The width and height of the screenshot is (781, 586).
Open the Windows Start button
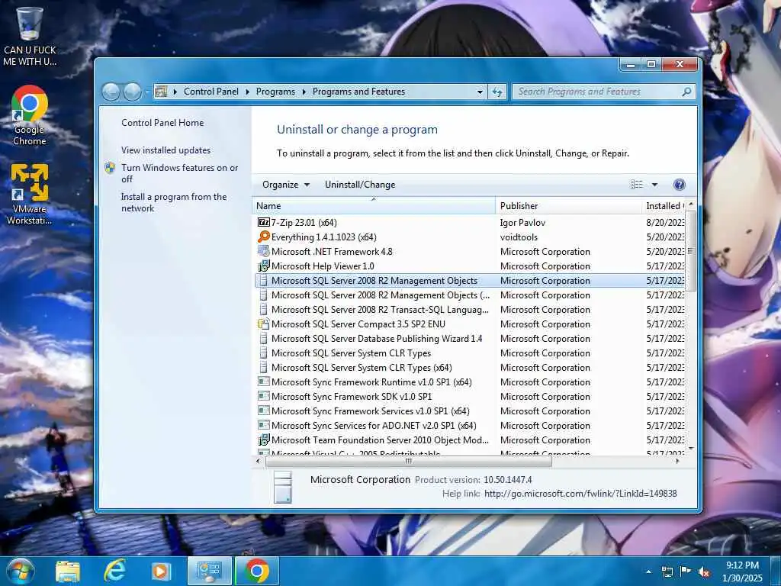pos(20,571)
